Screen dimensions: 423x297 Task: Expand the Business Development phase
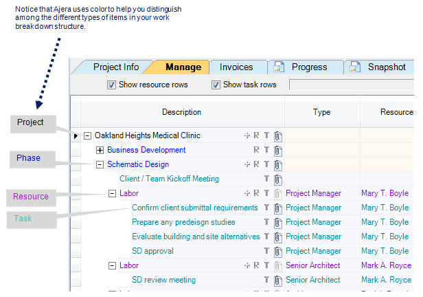coord(100,150)
